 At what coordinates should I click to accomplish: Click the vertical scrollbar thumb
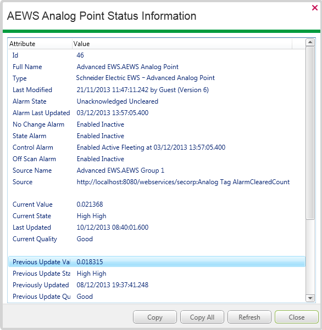tap(310, 133)
